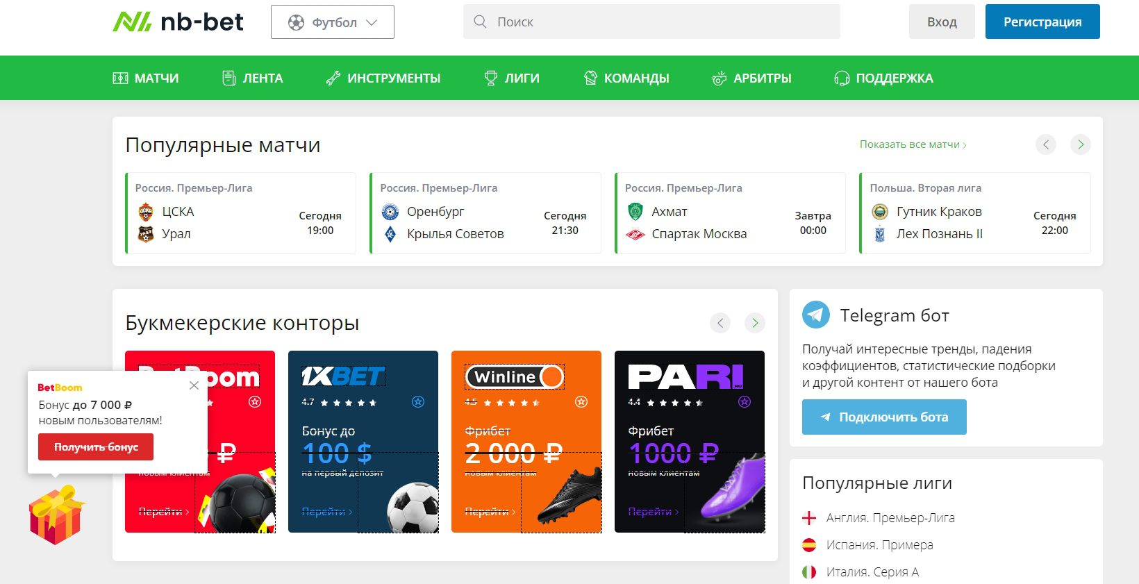Open the Футбол sport dropdown
Screen dimensions: 1139x584
333,22
